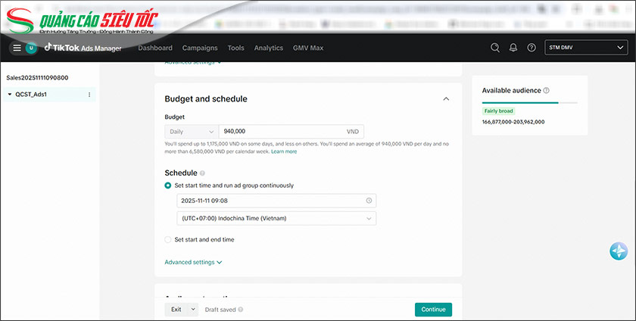The width and height of the screenshot is (636, 321).
Task: Click the budget amount field showing 940,000
Action: [x=280, y=131]
